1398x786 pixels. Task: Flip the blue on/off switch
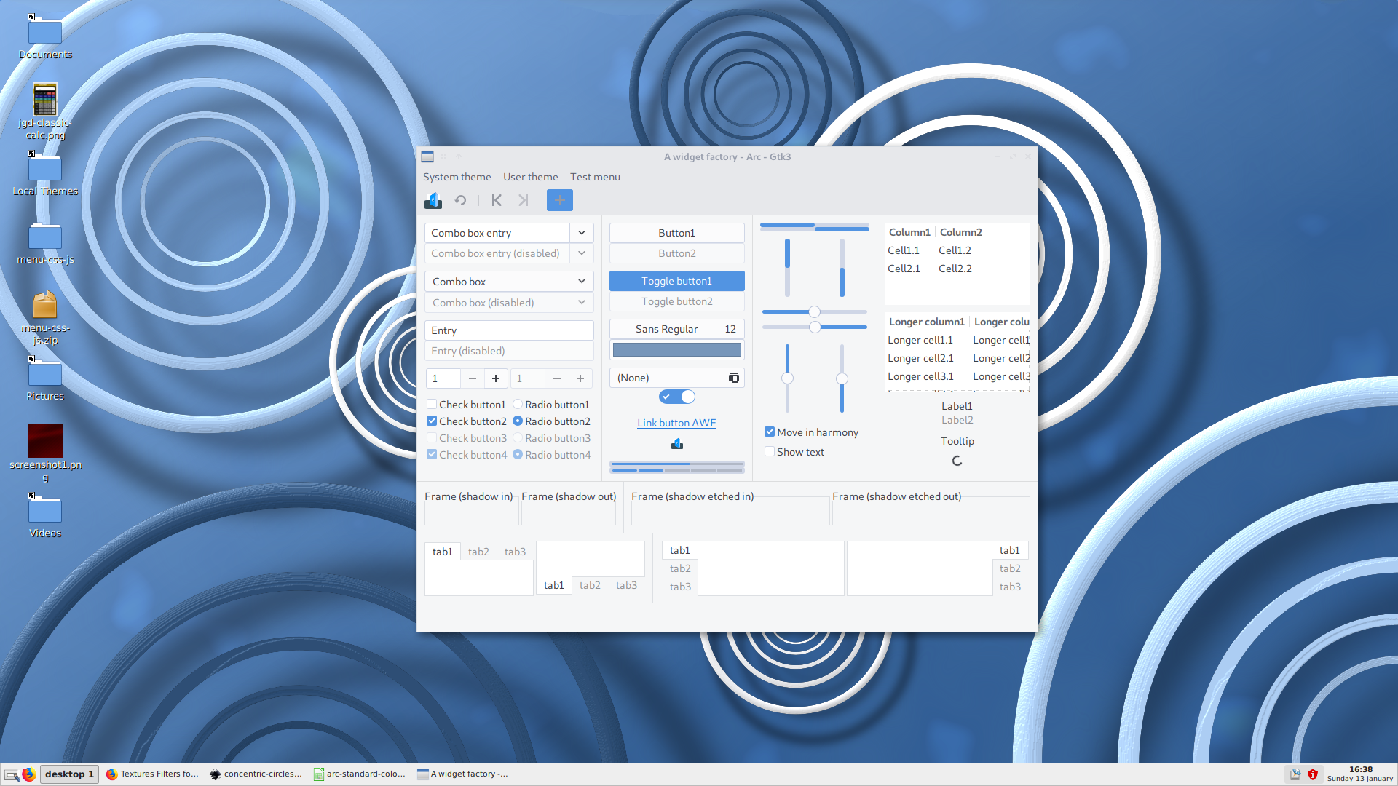pos(676,397)
